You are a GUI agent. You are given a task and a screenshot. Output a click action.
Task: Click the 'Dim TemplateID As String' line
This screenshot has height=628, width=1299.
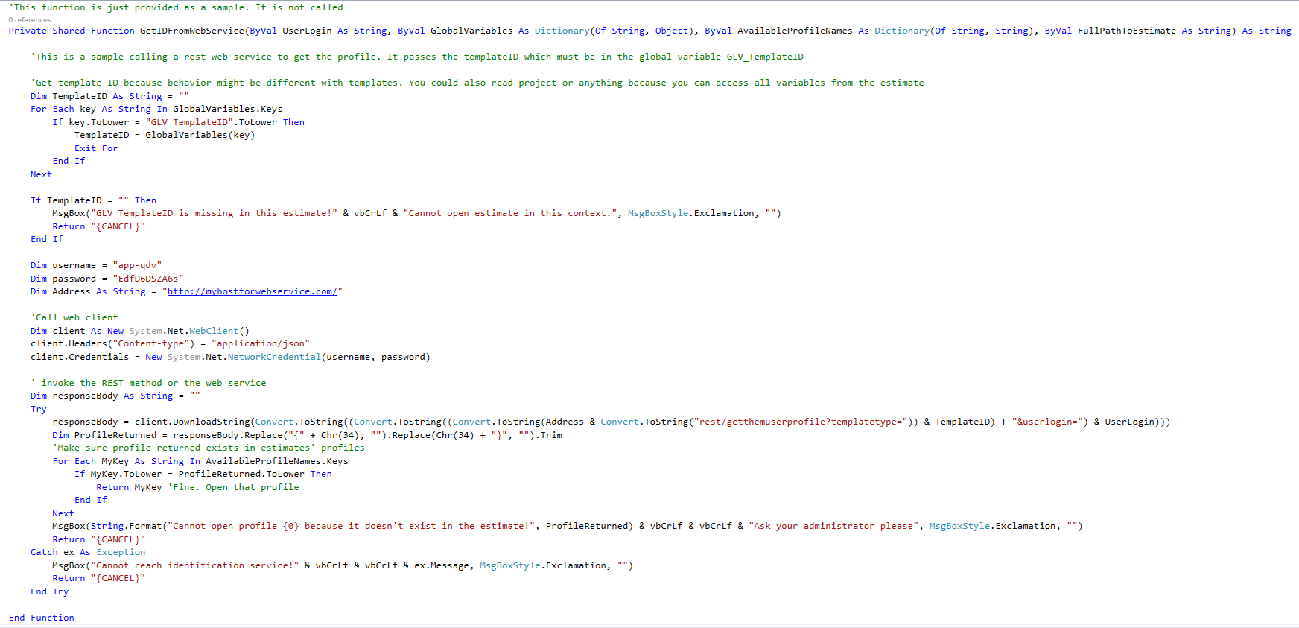(x=110, y=96)
